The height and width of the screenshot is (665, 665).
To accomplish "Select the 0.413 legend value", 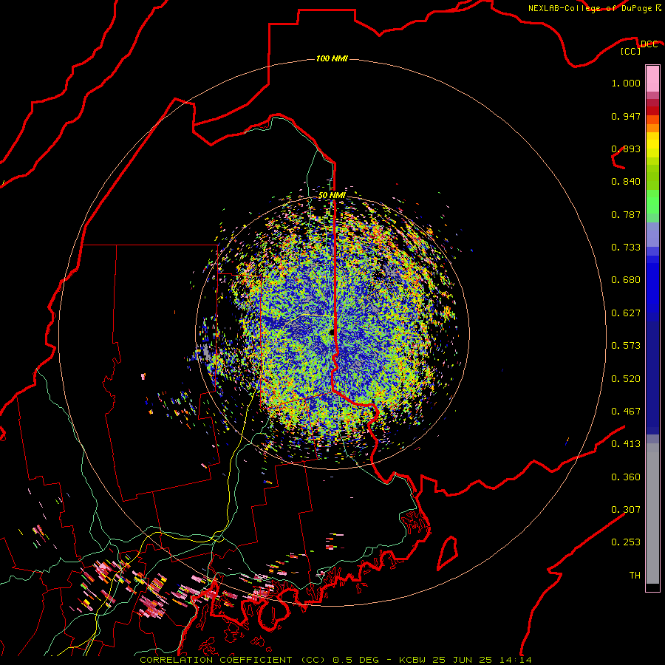I will pos(626,444).
